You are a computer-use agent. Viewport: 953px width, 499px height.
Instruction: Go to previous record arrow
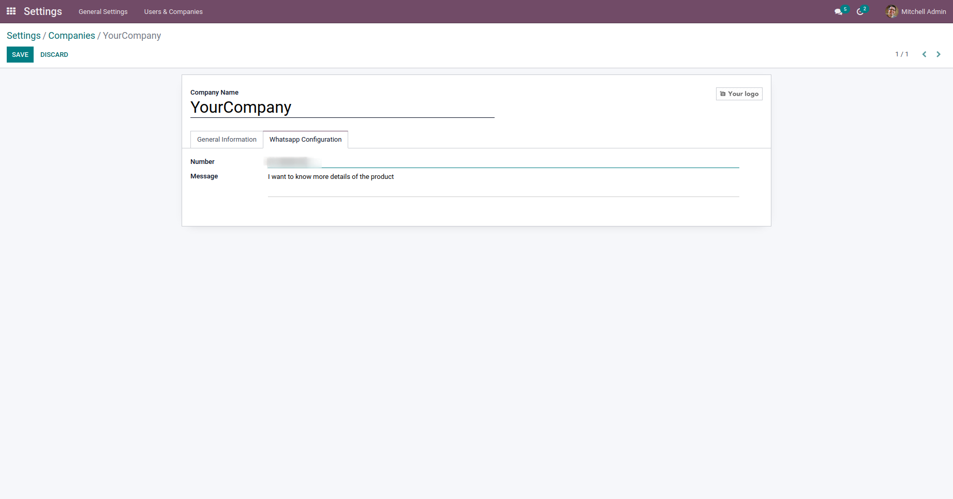click(x=924, y=54)
